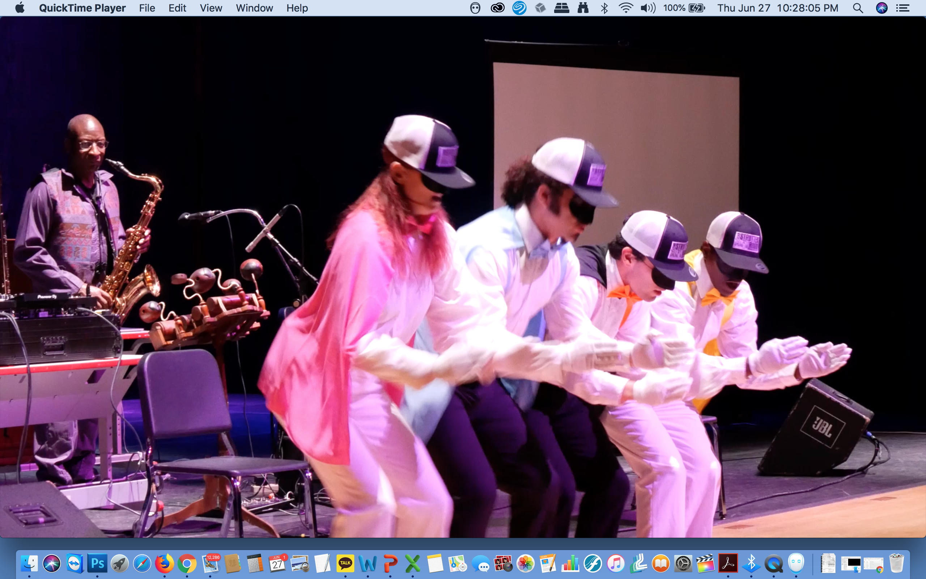Open the File menu
The image size is (926, 579).
(147, 8)
